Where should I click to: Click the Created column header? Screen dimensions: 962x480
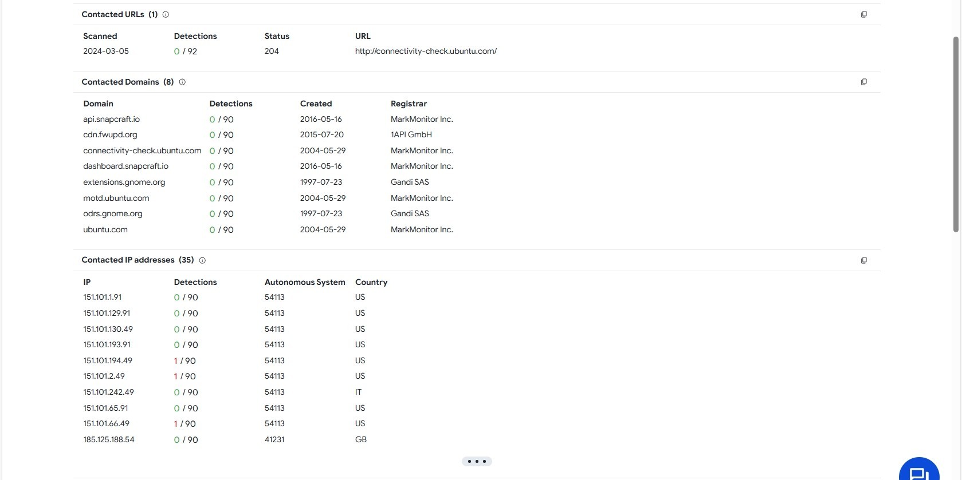316,104
